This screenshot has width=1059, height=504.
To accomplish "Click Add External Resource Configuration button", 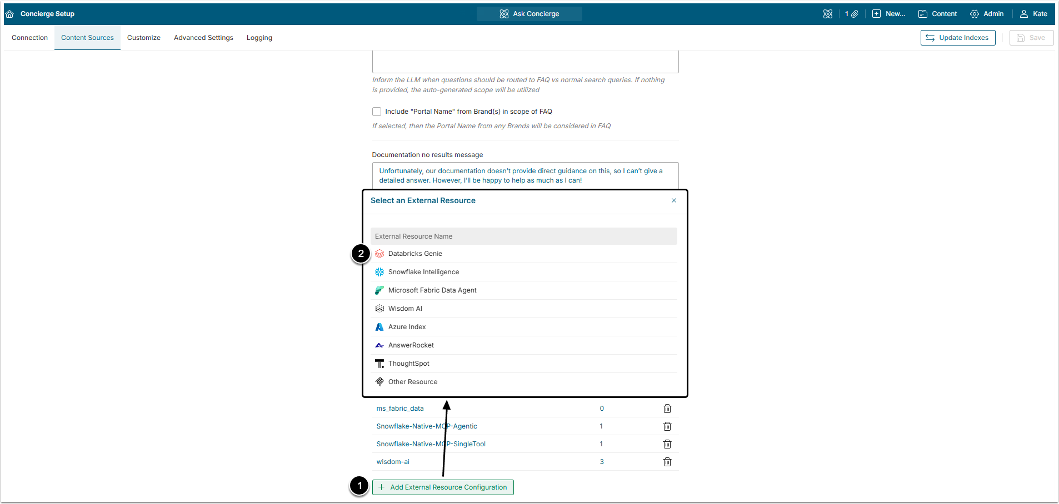I will tap(443, 487).
